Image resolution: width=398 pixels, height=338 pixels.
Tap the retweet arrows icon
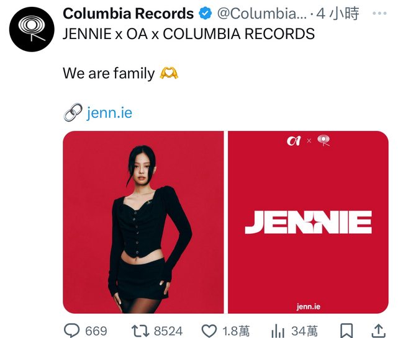point(140,331)
